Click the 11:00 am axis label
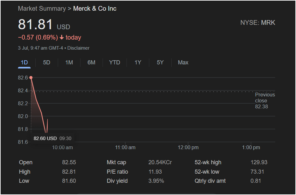This screenshot has height=195, width=296. pyautogui.click(x=125, y=147)
